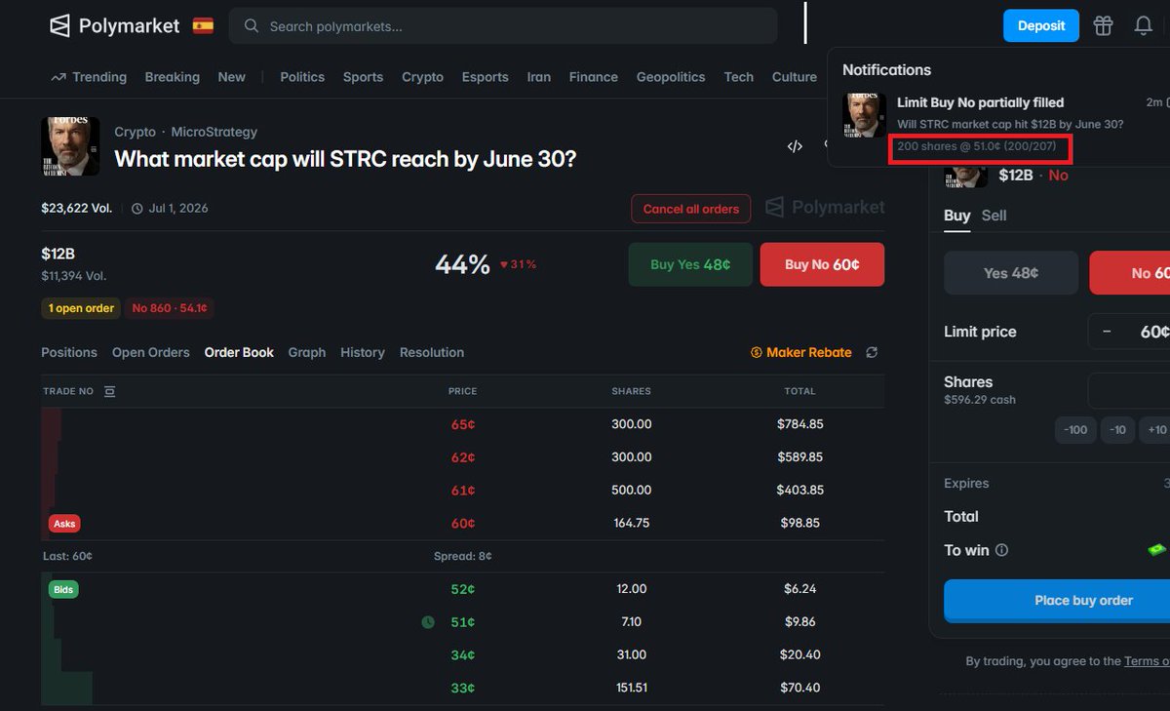This screenshot has width=1170, height=711.
Task: Choose Yes 48¢ in trade panel
Action: [x=1011, y=273]
